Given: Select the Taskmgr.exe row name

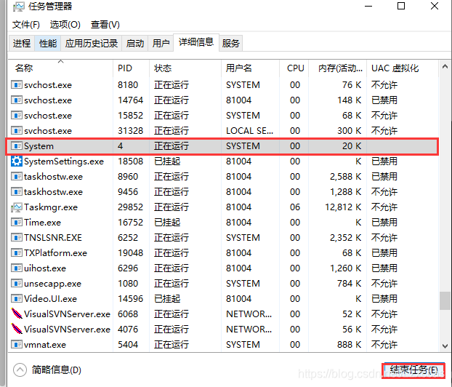Looking at the screenshot, I should pos(51,207).
